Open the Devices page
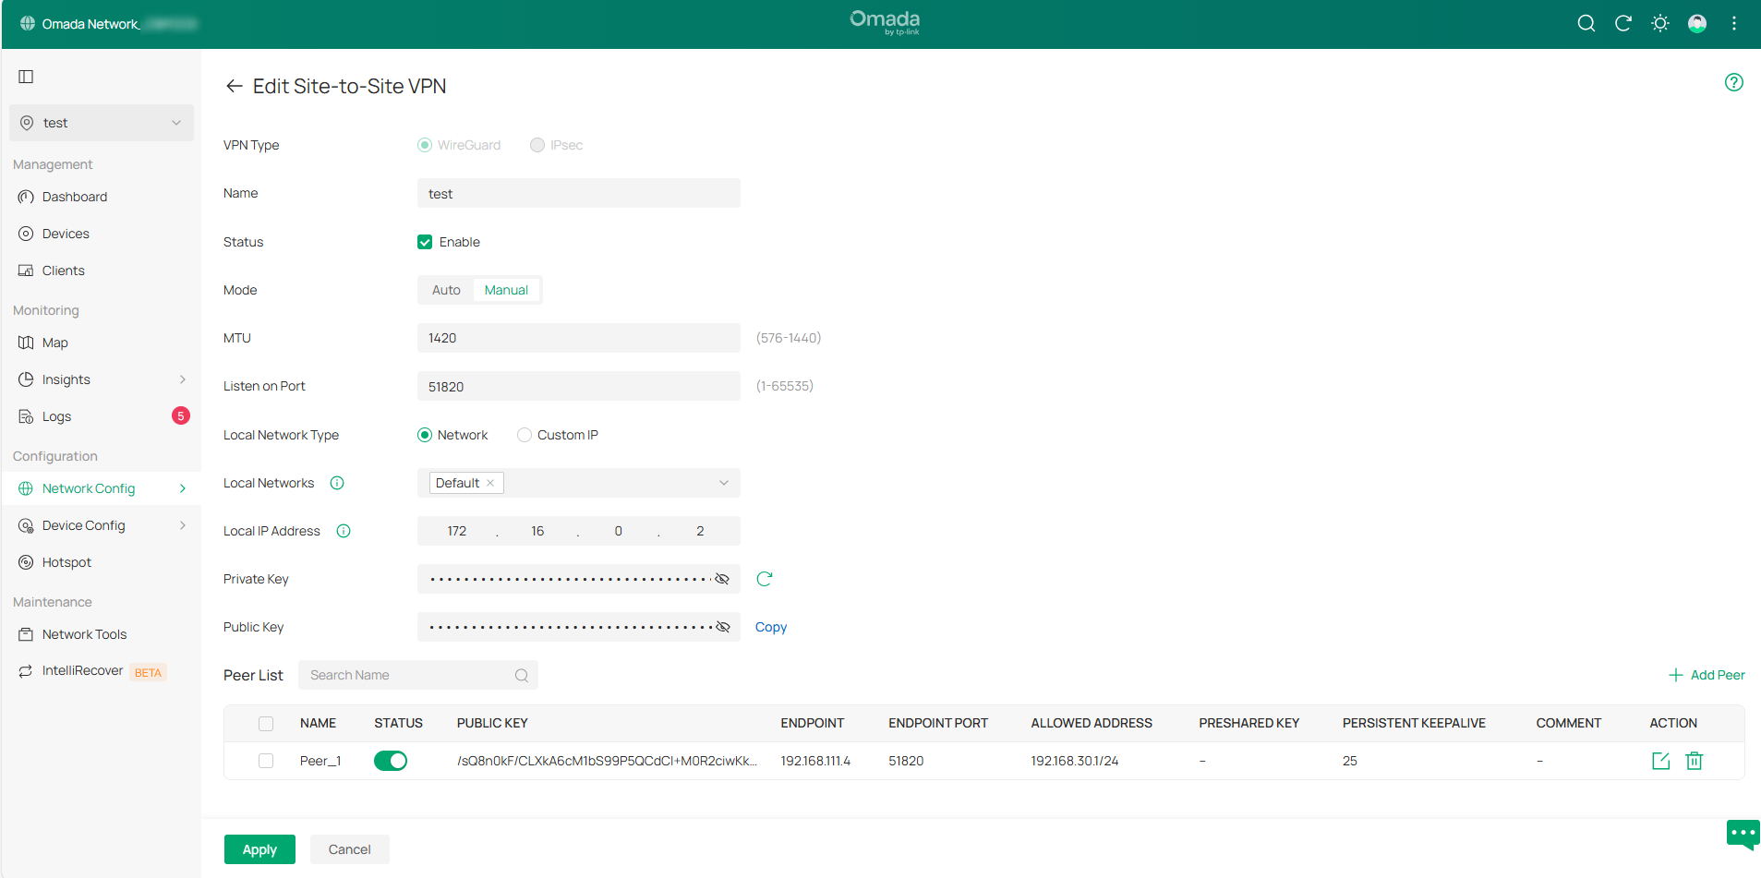This screenshot has width=1761, height=878. [x=66, y=233]
